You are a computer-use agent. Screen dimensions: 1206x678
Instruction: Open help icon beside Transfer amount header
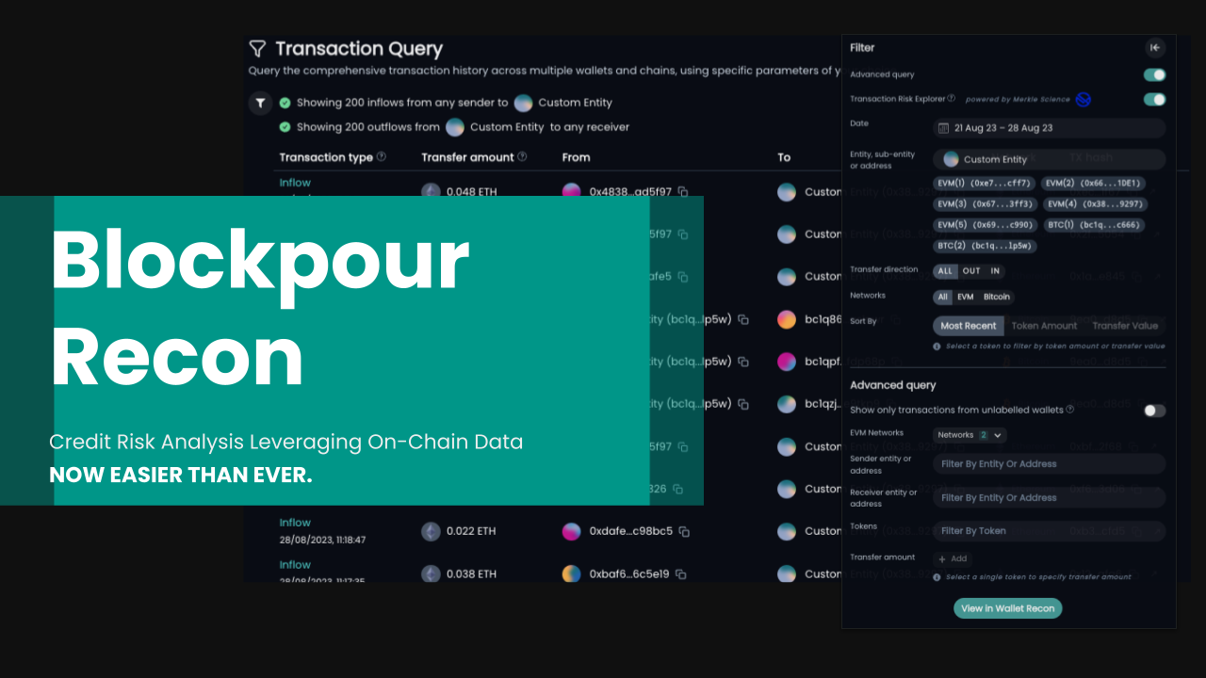[522, 156]
